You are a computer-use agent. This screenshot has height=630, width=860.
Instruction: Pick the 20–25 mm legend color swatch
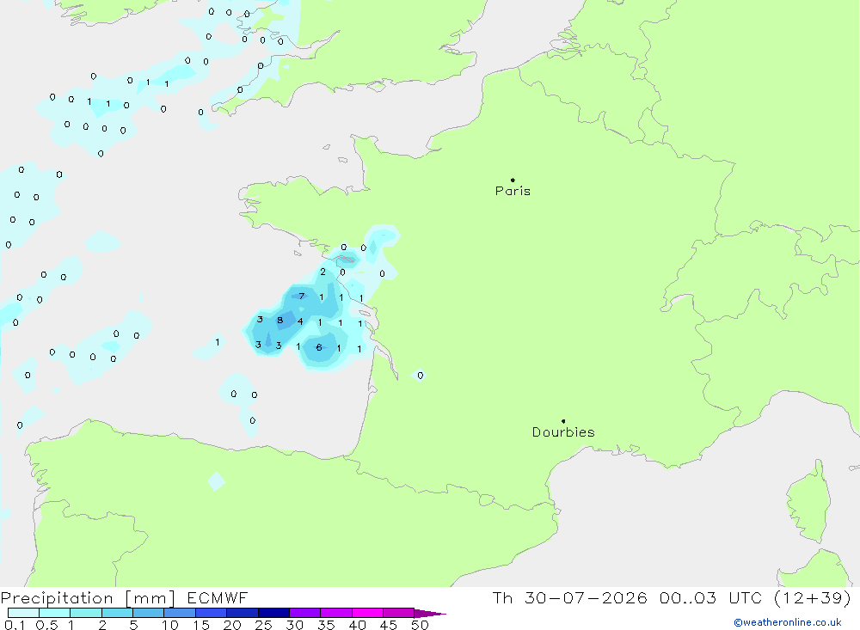(x=243, y=613)
